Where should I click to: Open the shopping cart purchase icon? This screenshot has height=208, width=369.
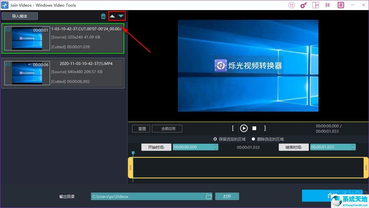pyautogui.click(x=291, y=5)
